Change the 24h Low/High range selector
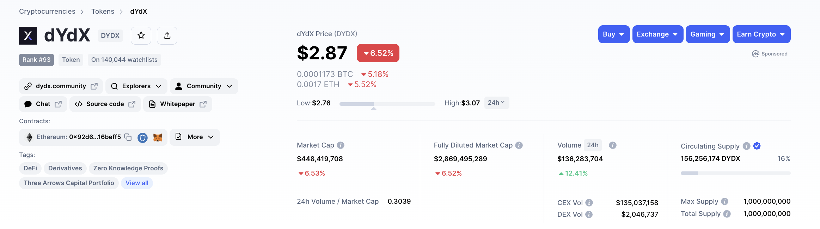 [496, 103]
